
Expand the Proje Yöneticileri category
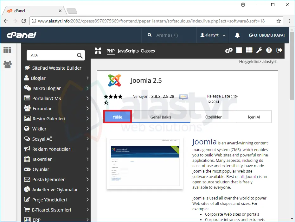(56, 200)
